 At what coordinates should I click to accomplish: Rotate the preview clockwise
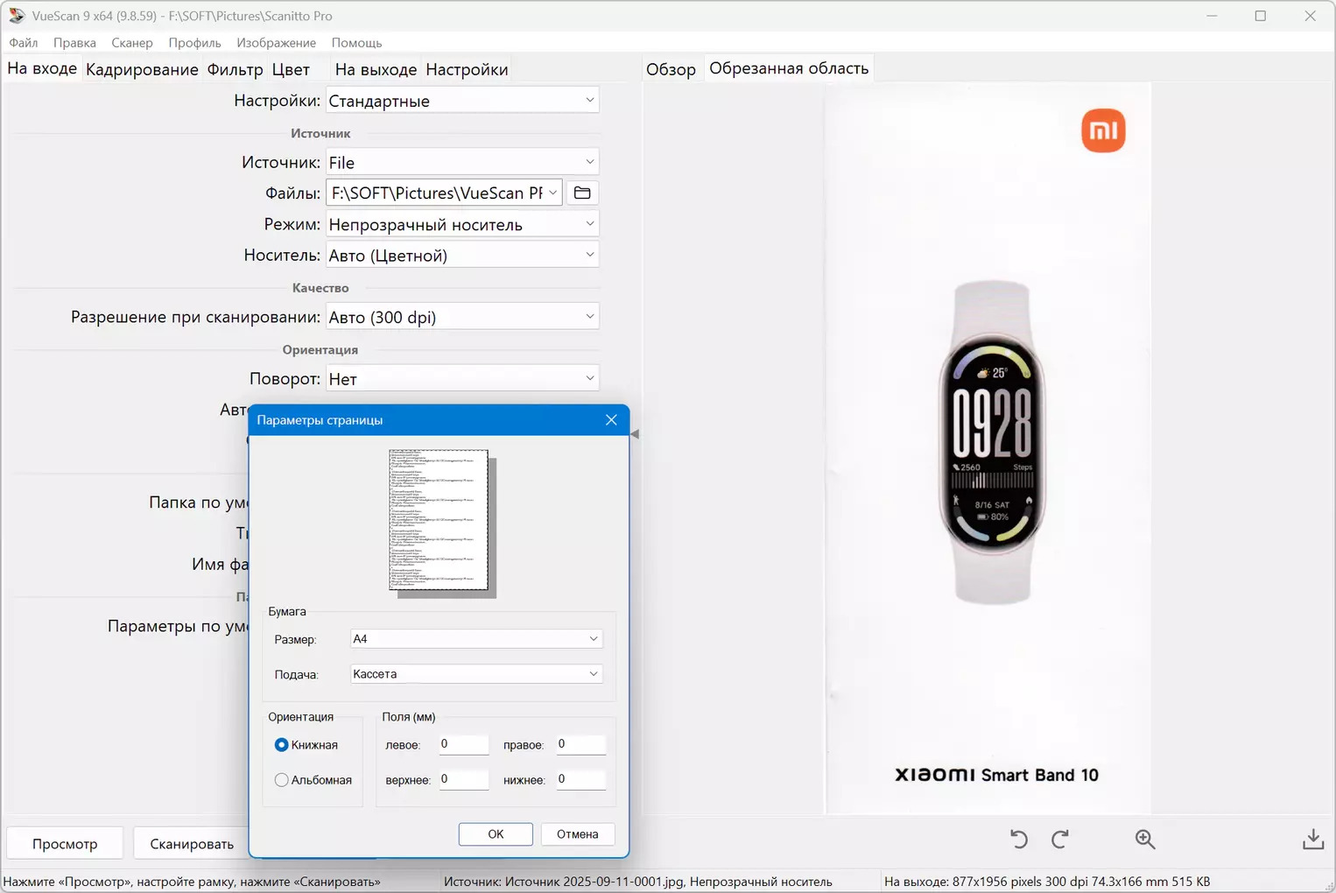[x=1060, y=840]
